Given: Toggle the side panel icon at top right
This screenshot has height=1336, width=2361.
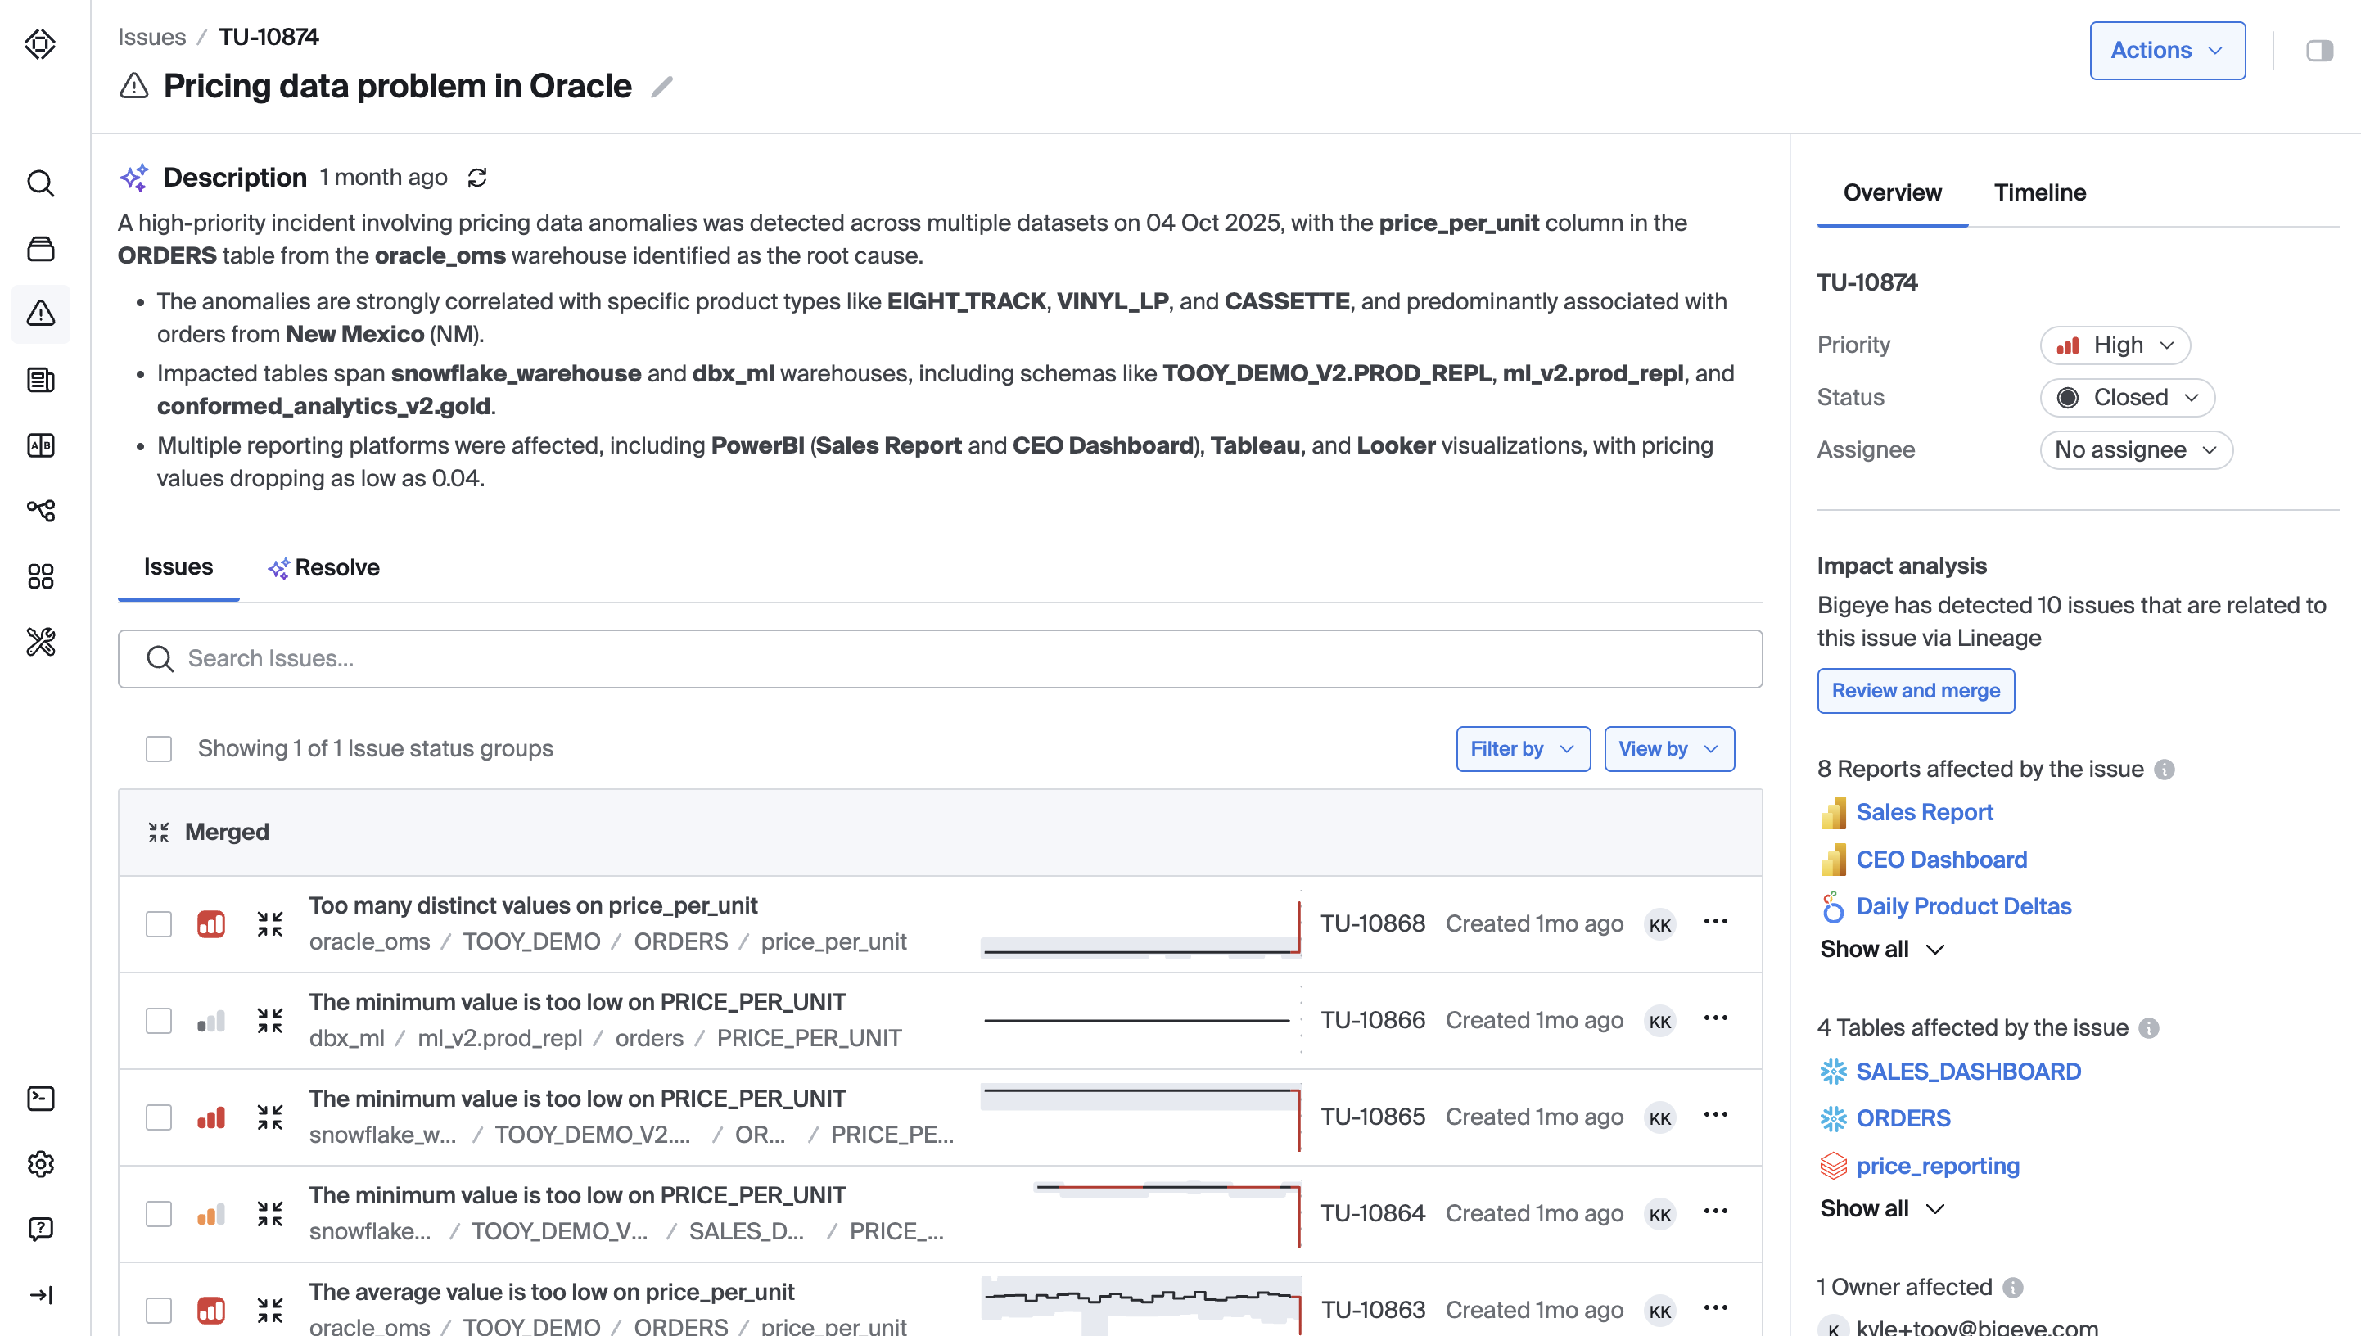Looking at the screenshot, I should click(x=2318, y=51).
